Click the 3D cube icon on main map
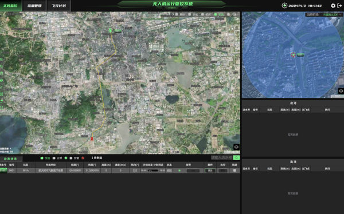344x214 pixels. coord(236,147)
